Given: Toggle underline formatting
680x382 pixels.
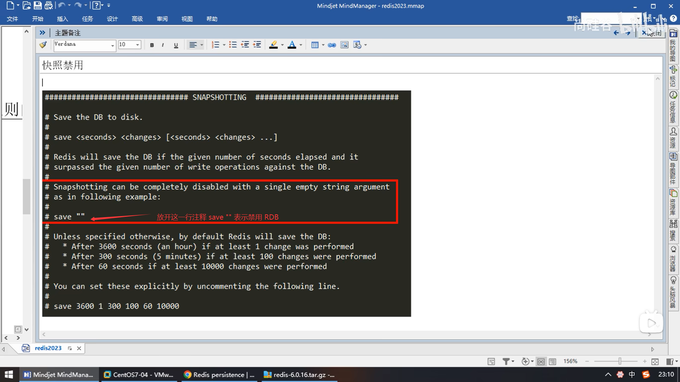Looking at the screenshot, I should 176,45.
